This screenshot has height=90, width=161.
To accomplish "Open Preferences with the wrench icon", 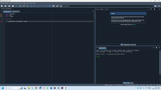I will pyautogui.click(x=57, y=6).
